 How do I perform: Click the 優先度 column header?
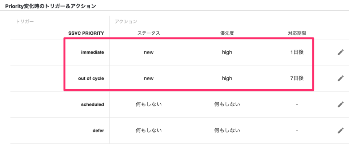227,33
